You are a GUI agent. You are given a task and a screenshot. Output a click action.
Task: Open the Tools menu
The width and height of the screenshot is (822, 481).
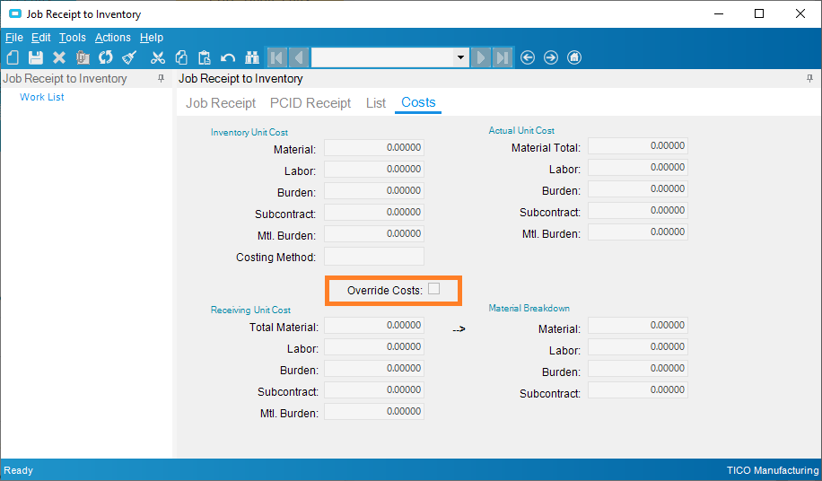pyautogui.click(x=73, y=38)
